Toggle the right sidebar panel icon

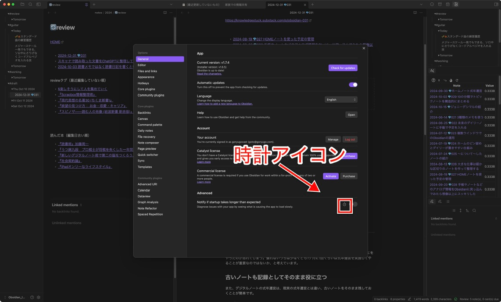[496, 4]
